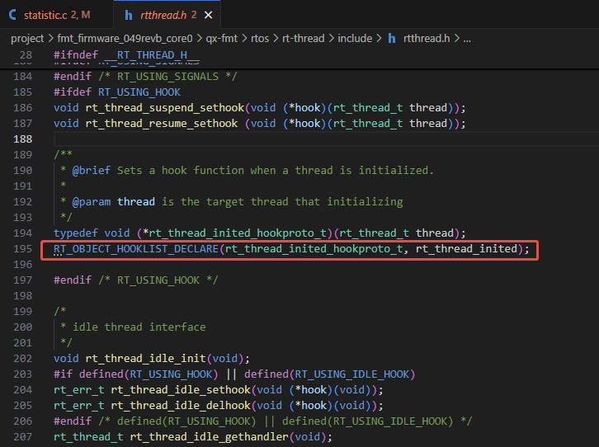Click the h icon in the breadcrumb
This screenshot has height=447, width=599.
coord(392,39)
